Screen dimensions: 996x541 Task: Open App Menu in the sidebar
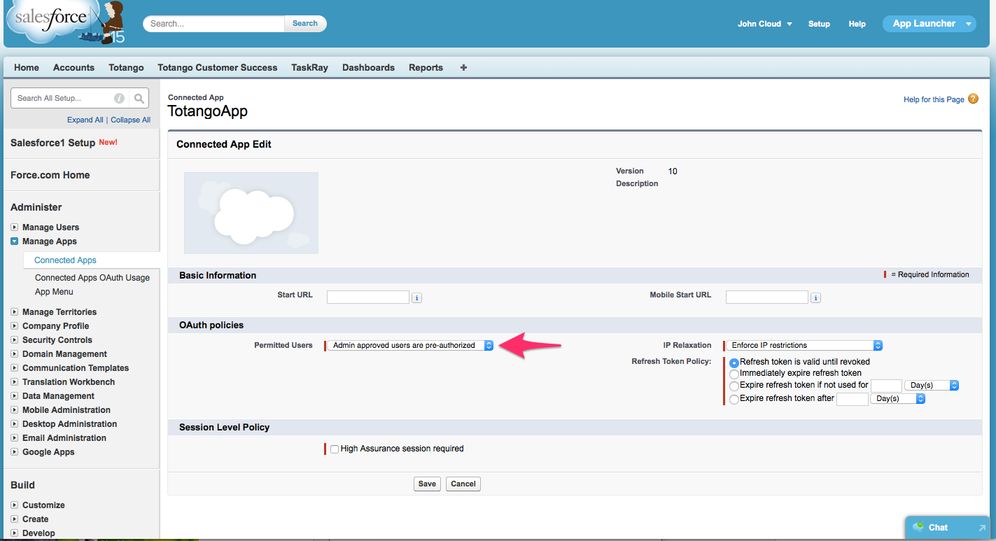pyautogui.click(x=54, y=292)
